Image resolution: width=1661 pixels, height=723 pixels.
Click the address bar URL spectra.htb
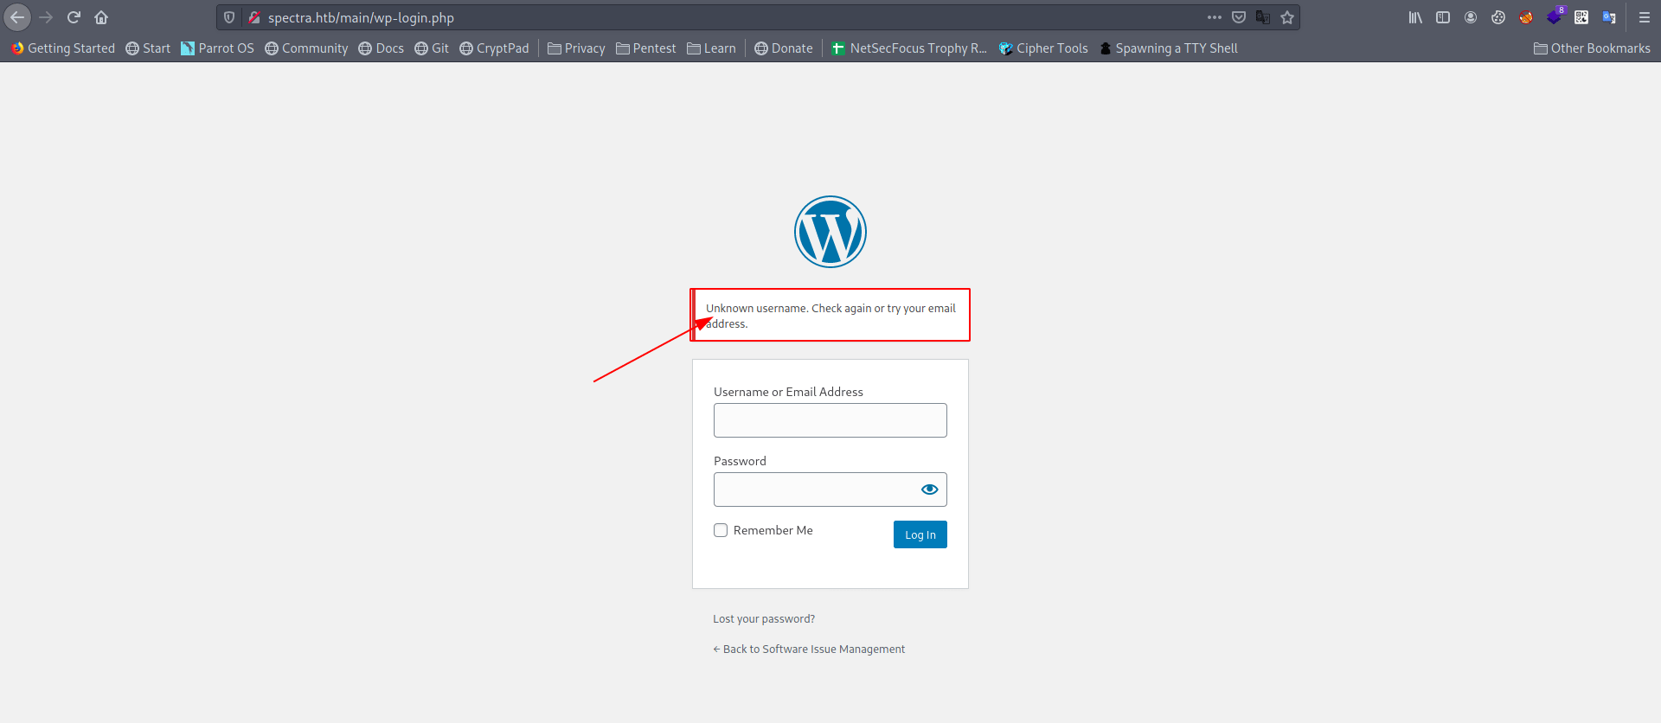pyautogui.click(x=361, y=17)
